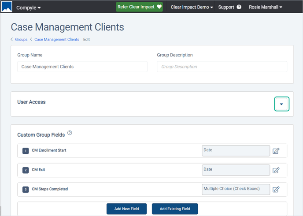Screen dimensions: 303x216
Task: Click the heart icon in Refer button
Action: pos(159,7)
